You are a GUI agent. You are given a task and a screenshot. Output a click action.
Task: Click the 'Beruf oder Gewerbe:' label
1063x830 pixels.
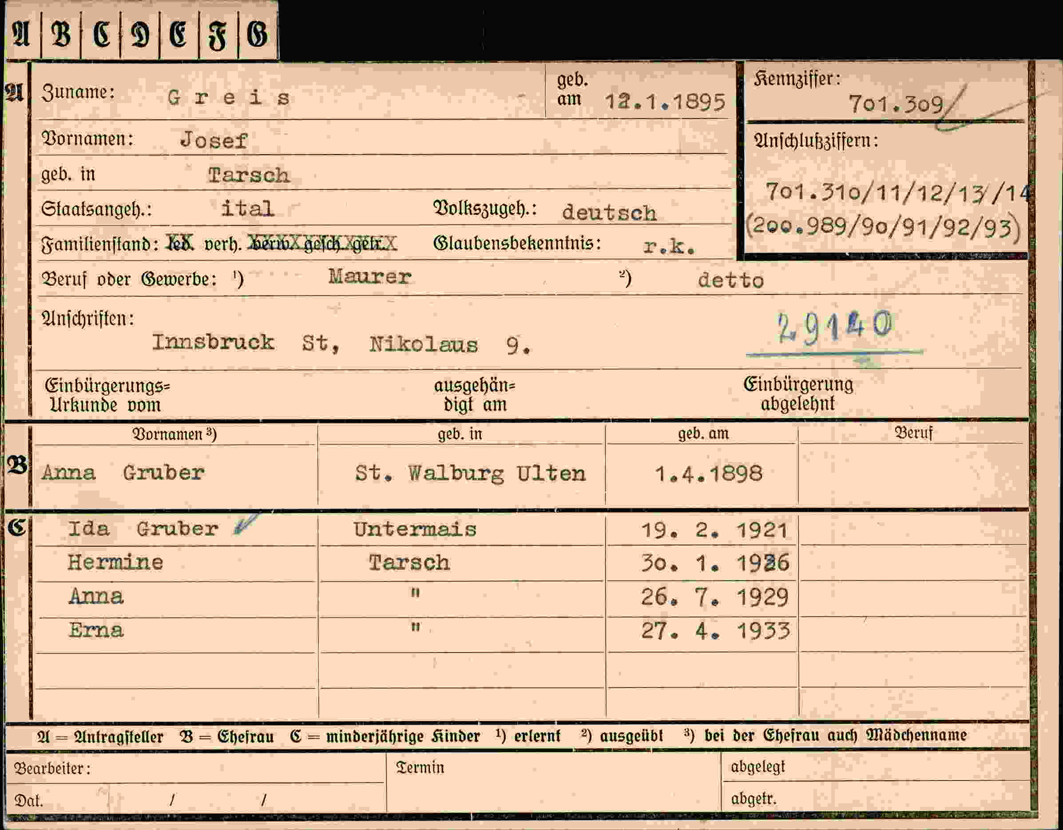(x=130, y=279)
